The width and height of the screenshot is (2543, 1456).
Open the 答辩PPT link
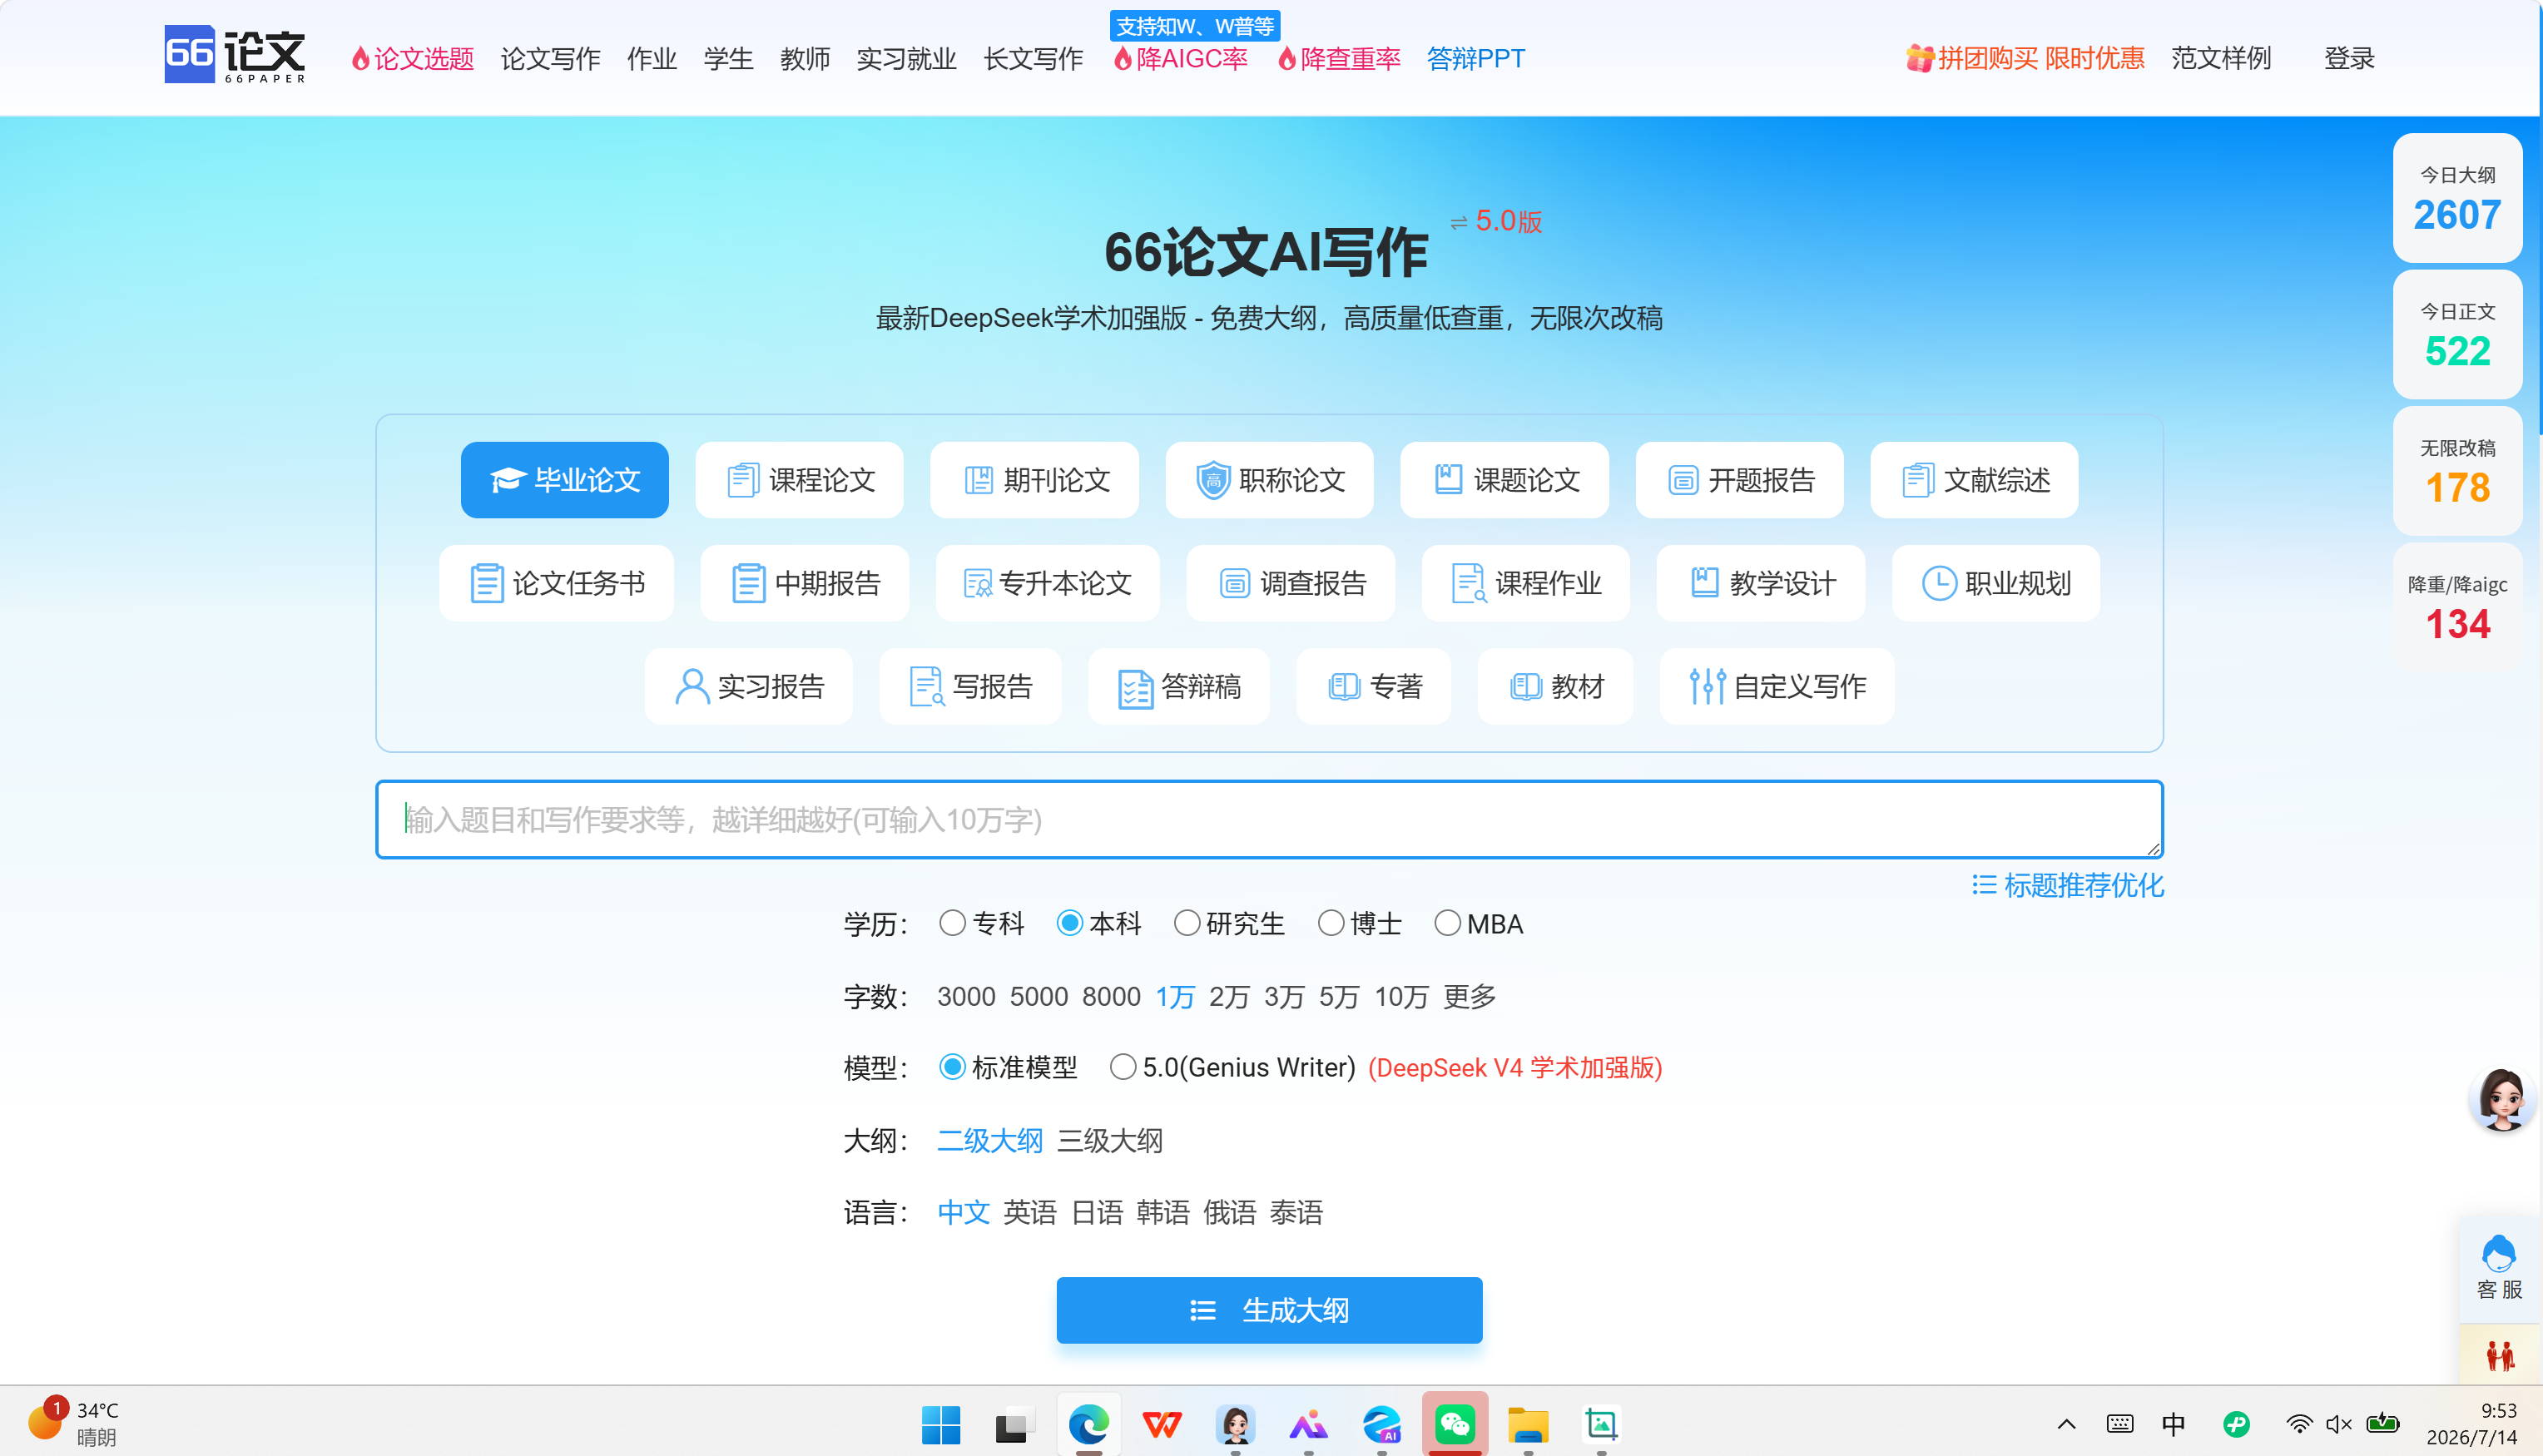[1476, 58]
